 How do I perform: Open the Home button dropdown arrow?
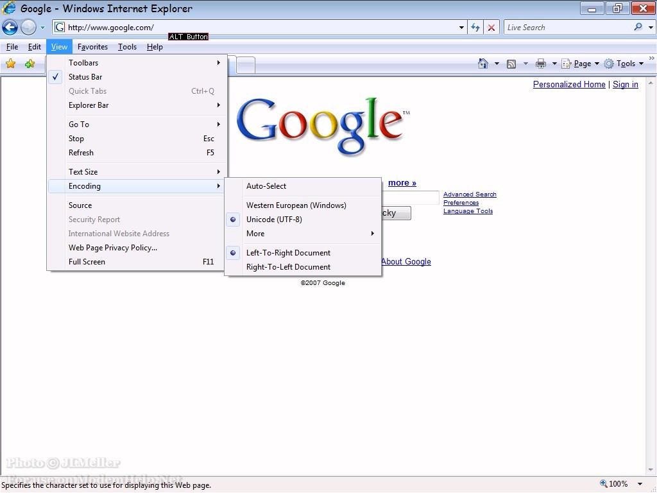point(497,64)
